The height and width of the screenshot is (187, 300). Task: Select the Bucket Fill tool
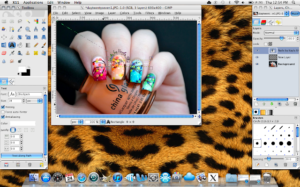pos(20,45)
